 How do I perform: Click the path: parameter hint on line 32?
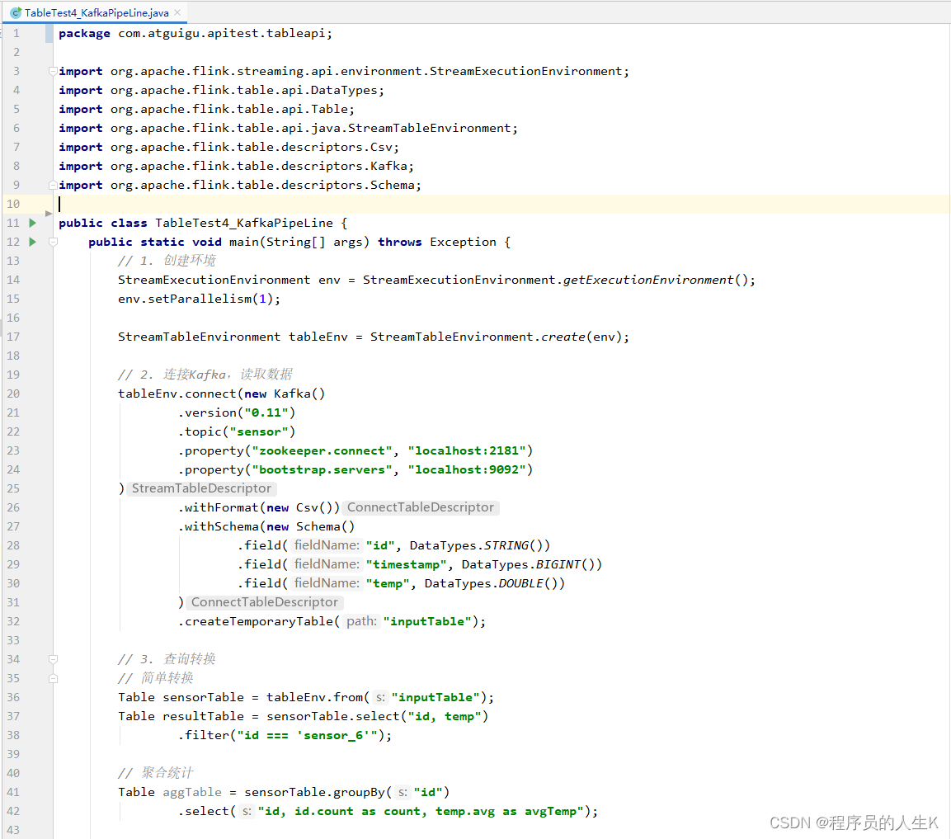tap(361, 621)
